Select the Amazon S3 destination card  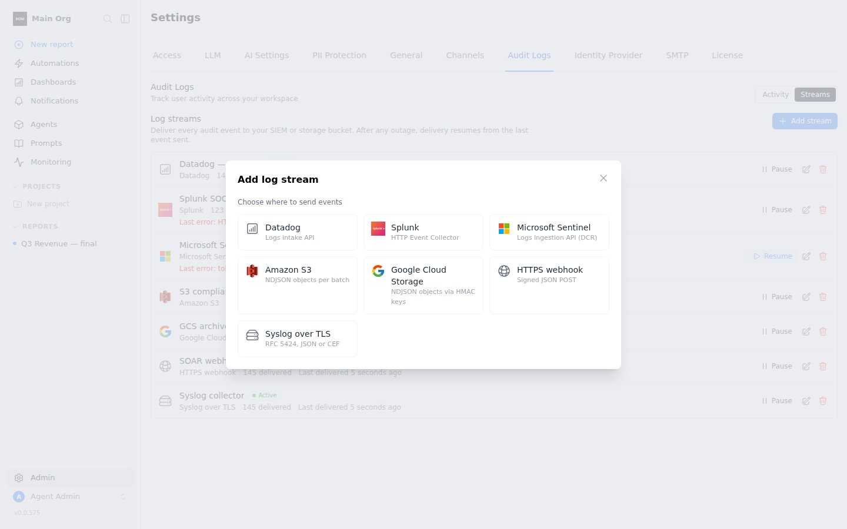[298, 285]
